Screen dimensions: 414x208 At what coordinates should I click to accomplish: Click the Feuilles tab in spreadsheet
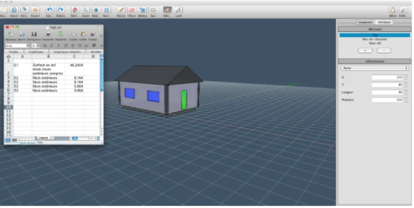pyautogui.click(x=14, y=52)
